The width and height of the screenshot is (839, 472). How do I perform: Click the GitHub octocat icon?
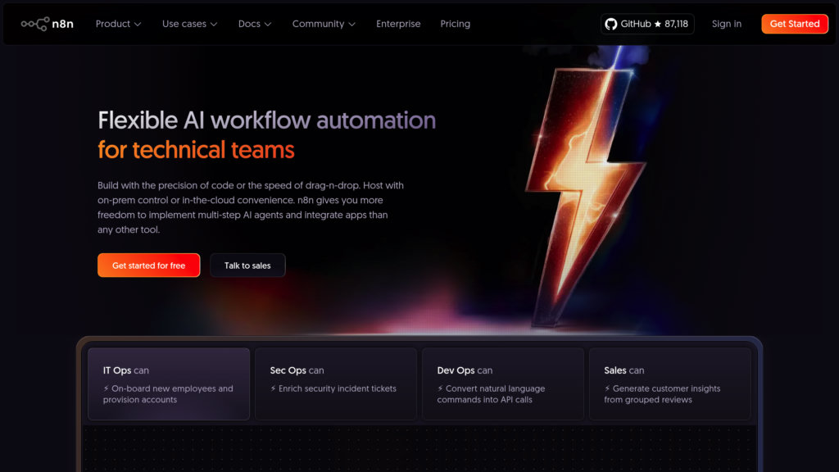(610, 24)
